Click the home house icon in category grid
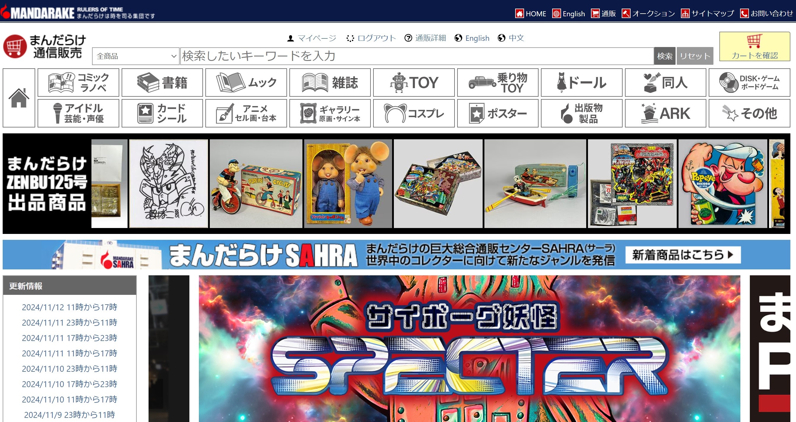The image size is (796, 422). click(x=19, y=98)
